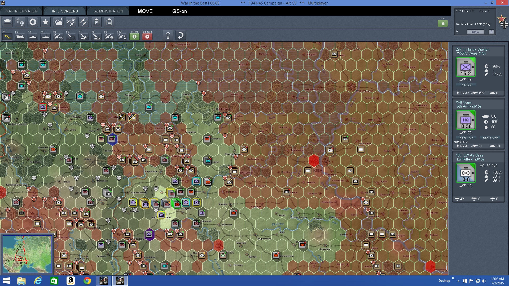Open the 6th Army (3/15) link
Screen dimensions: 509x286
point(469,106)
